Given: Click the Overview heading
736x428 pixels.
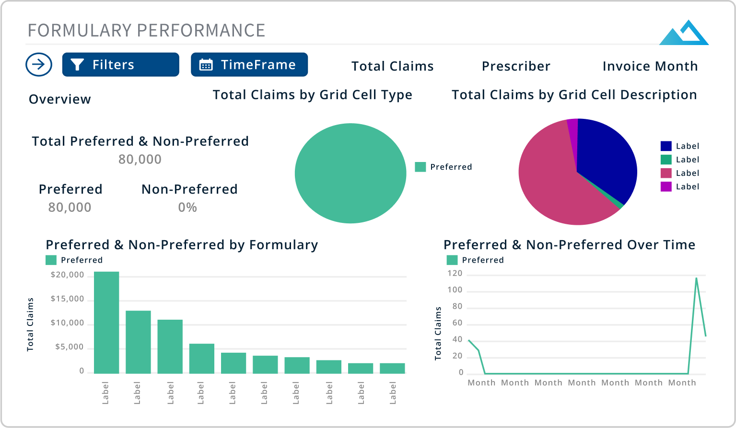Looking at the screenshot, I should 60,99.
